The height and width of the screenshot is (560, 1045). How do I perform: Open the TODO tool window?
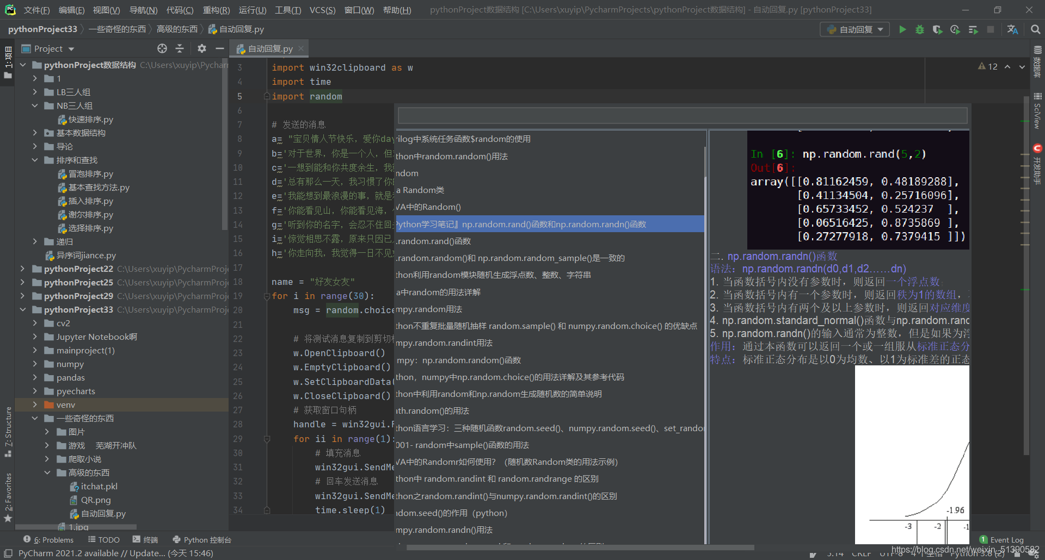click(104, 540)
